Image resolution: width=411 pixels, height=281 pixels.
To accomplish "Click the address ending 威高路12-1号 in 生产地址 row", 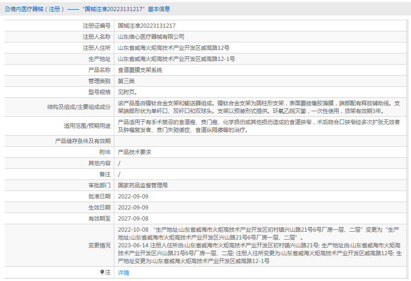I will tap(176, 59).
